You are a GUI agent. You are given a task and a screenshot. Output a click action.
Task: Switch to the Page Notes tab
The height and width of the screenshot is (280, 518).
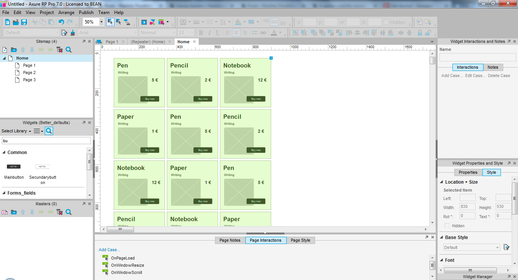(x=230, y=240)
